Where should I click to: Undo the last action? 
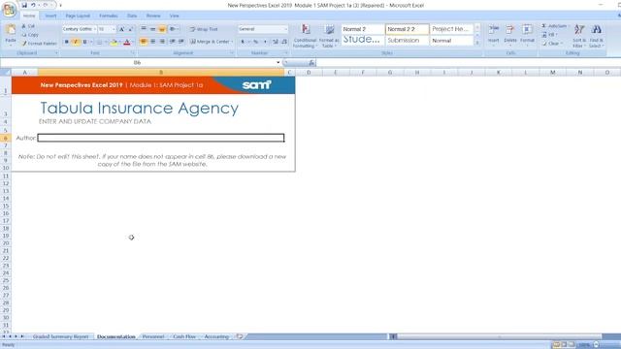pos(33,5)
